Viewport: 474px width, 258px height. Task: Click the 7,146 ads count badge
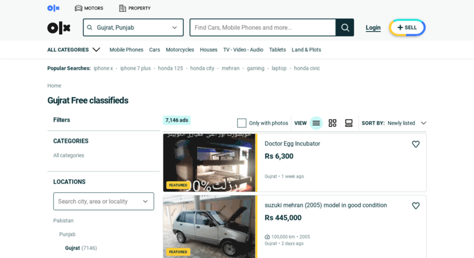point(177,120)
